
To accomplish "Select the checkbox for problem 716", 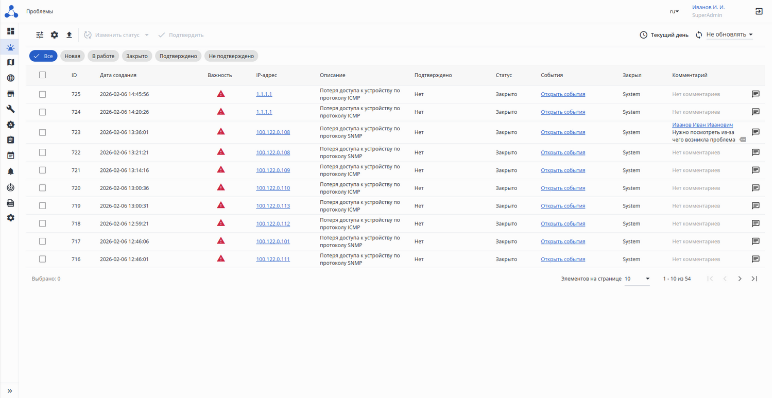I will (43, 259).
